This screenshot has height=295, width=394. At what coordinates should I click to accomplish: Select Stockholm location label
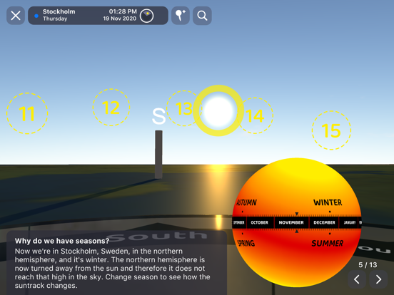pos(59,11)
